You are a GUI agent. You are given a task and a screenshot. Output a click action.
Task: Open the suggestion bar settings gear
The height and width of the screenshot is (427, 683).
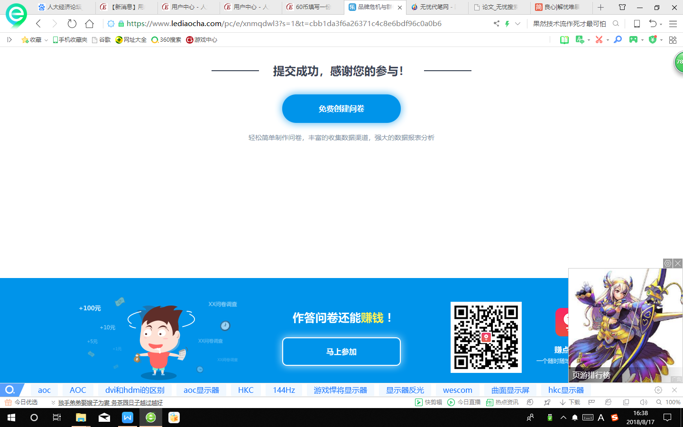click(658, 390)
